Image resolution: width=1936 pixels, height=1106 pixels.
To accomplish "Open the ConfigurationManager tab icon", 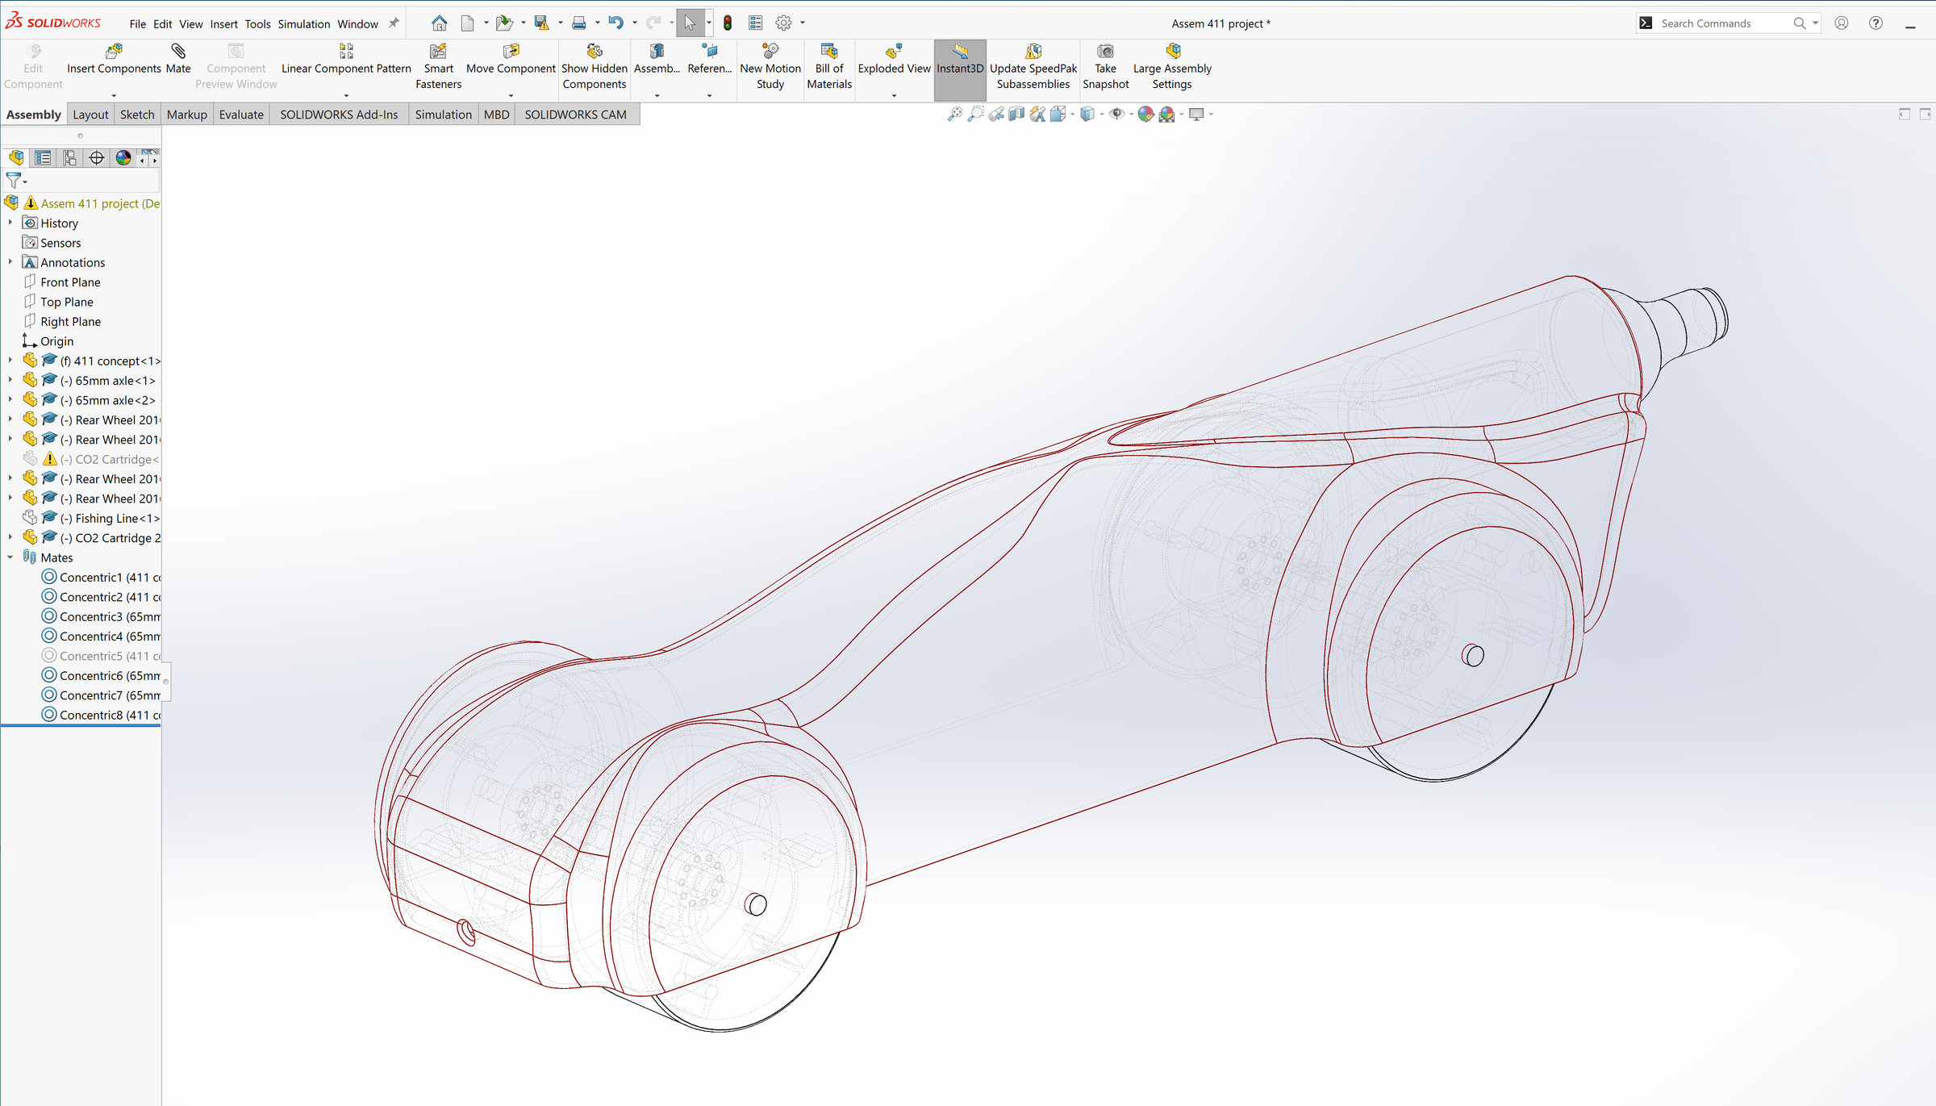I will click(70, 158).
